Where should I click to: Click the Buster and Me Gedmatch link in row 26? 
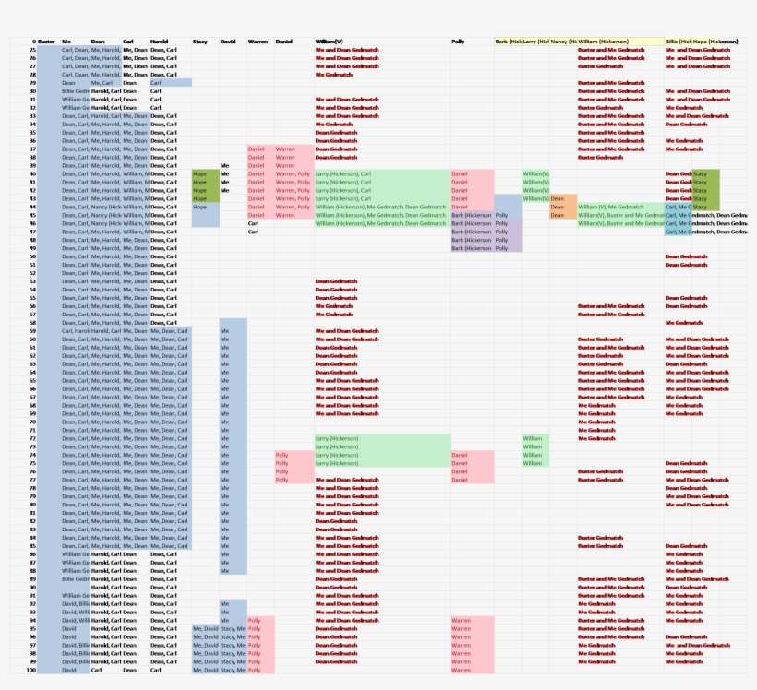pos(609,57)
